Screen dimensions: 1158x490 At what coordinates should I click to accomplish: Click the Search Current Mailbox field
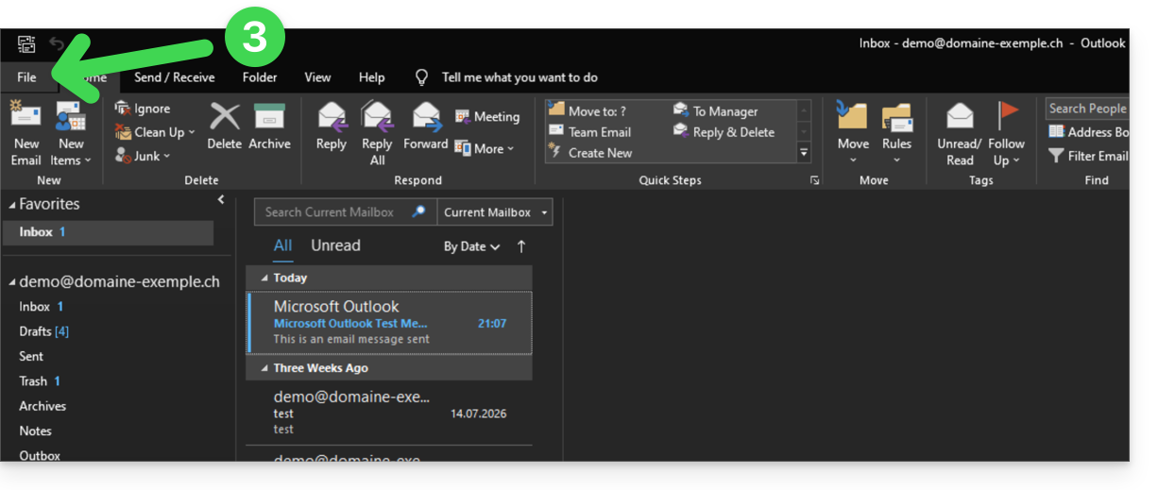[x=331, y=212]
